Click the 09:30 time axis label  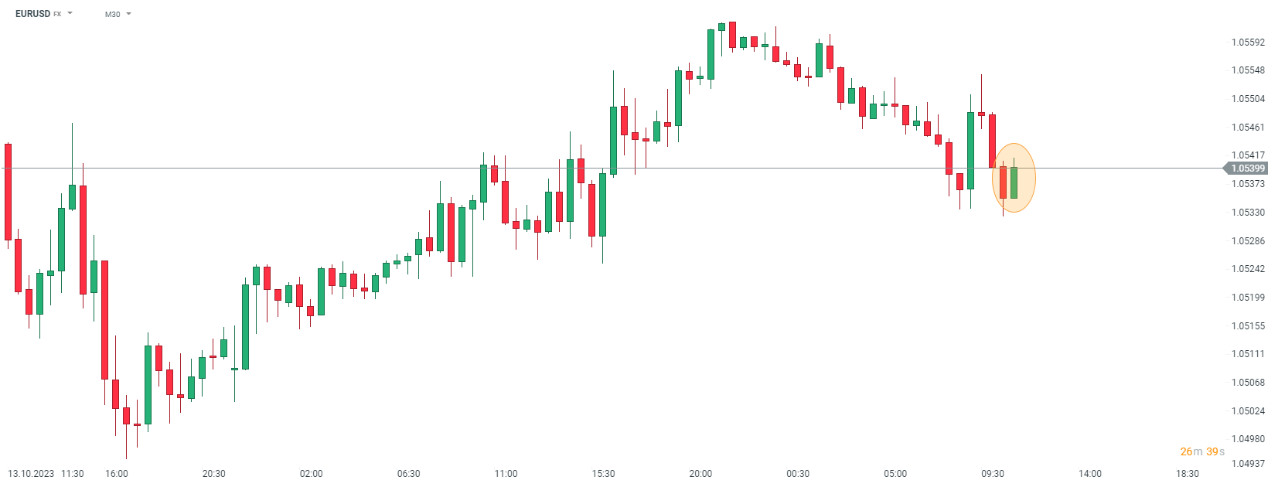[x=993, y=473]
